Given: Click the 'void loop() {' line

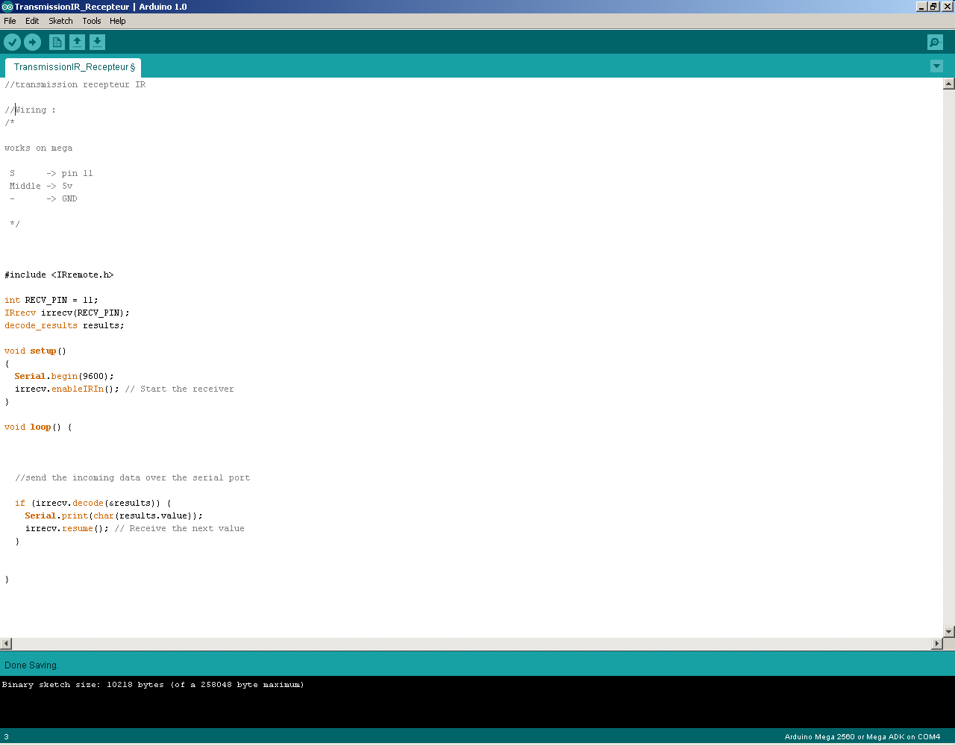Looking at the screenshot, I should (x=38, y=427).
